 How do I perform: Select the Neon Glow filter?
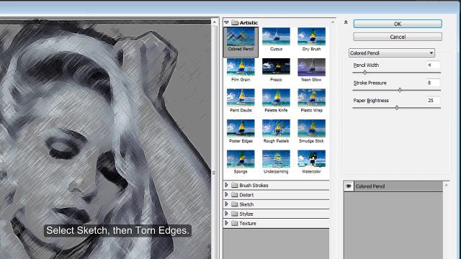pos(311,71)
